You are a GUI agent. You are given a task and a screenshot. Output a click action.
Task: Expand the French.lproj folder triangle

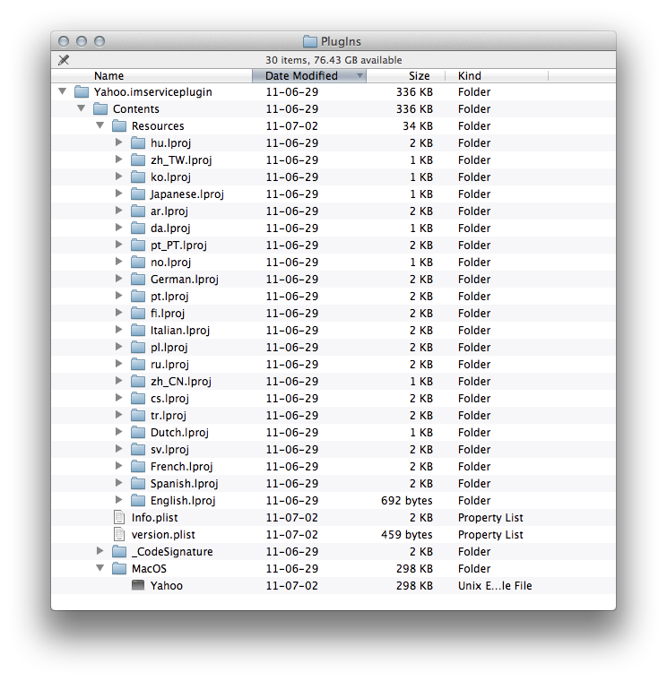pos(118,466)
